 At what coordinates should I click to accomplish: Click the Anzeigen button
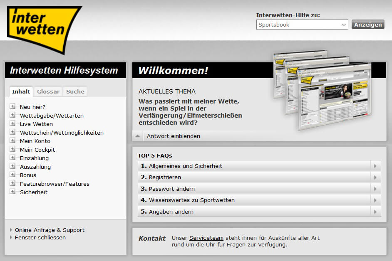point(368,25)
